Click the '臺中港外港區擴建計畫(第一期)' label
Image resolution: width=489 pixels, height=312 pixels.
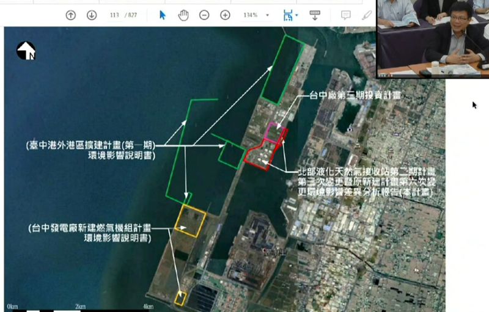(90, 145)
